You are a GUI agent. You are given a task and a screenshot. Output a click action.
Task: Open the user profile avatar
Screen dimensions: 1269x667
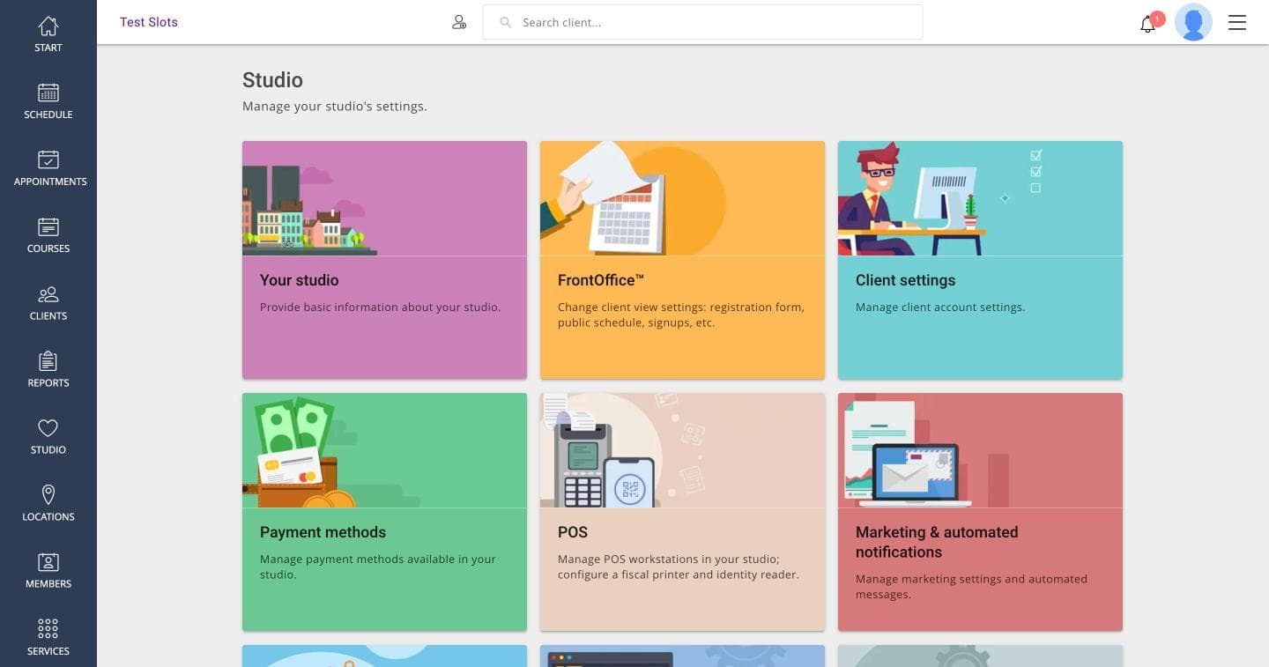tap(1194, 23)
